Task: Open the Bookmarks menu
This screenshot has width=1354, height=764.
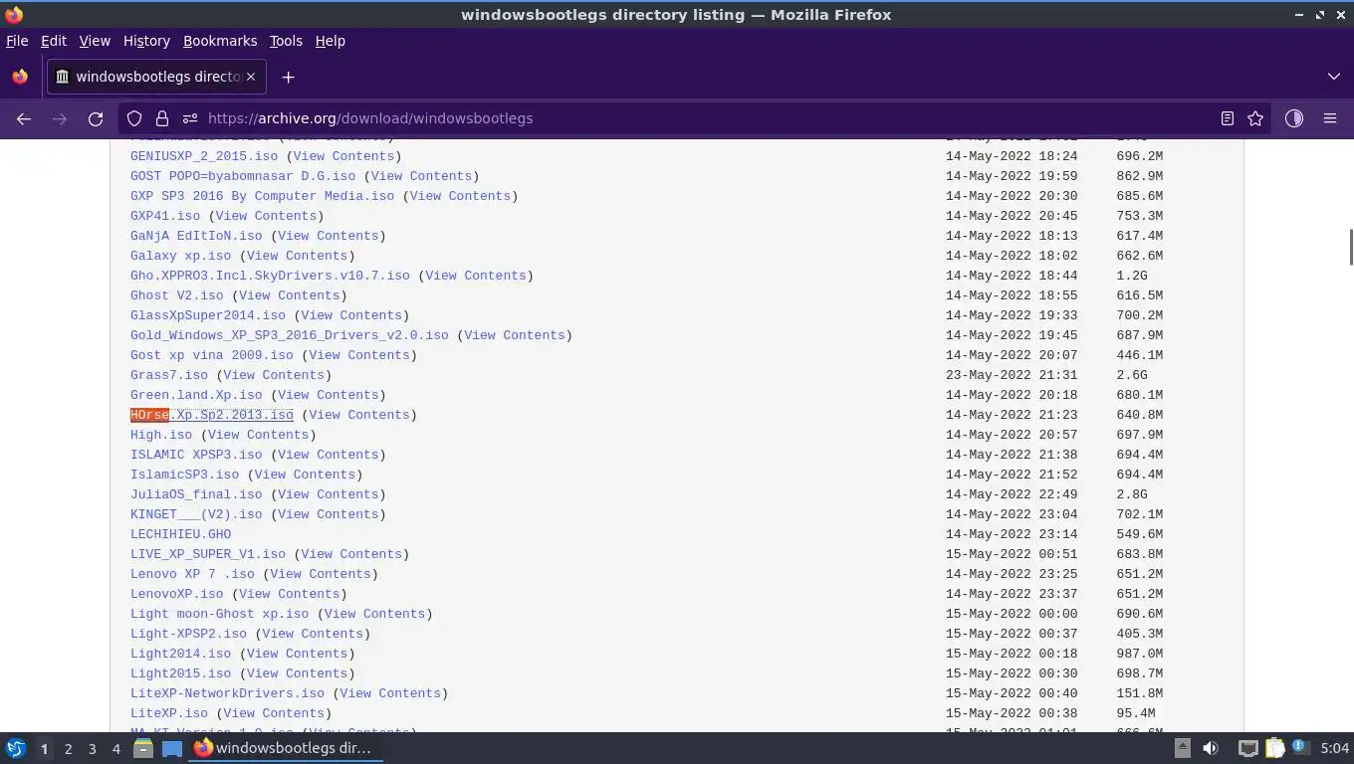Action: [220, 41]
